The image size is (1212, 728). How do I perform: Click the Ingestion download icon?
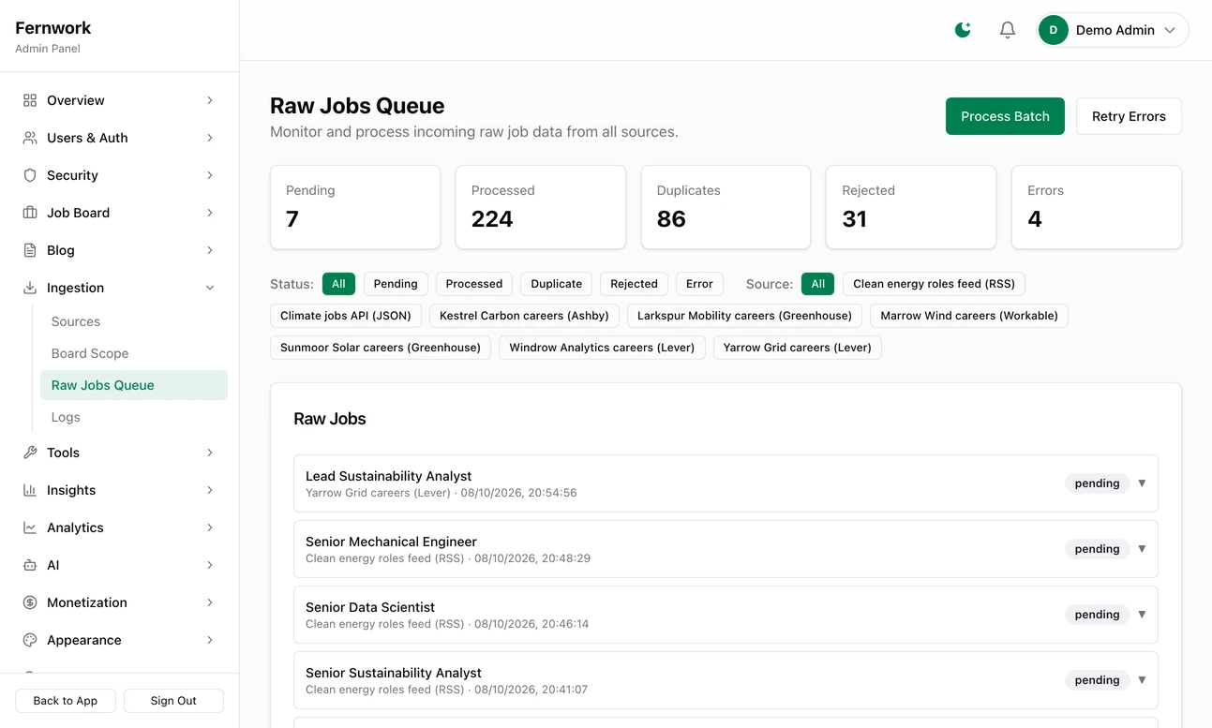tap(30, 288)
